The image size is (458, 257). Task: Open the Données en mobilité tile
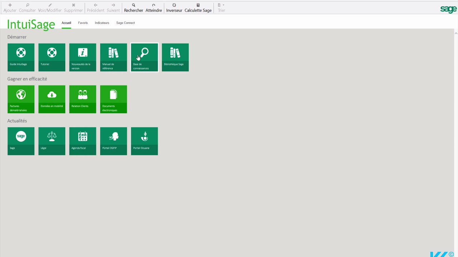pos(52,99)
